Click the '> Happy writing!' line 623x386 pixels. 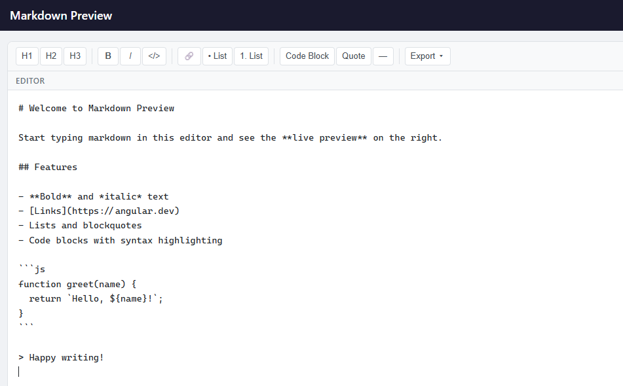click(x=61, y=357)
